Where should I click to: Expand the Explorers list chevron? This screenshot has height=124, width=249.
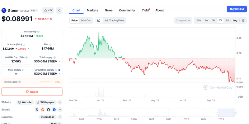pyautogui.click(x=60, y=117)
